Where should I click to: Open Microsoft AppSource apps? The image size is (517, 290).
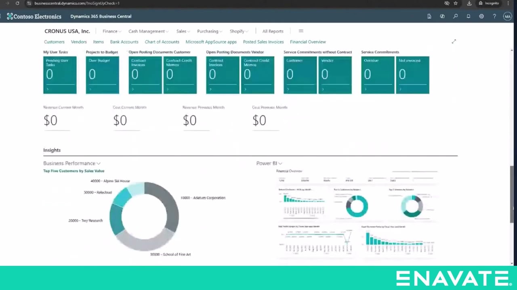coord(211,42)
